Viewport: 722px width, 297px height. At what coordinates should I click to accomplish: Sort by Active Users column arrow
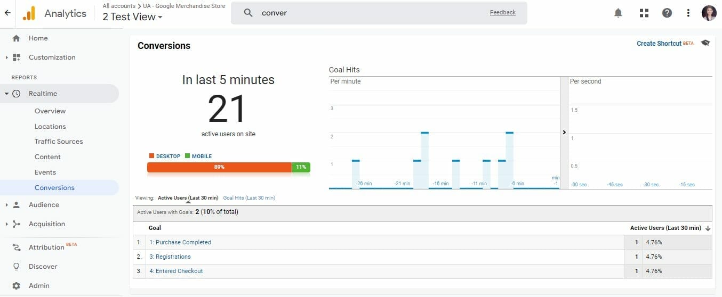click(x=708, y=228)
